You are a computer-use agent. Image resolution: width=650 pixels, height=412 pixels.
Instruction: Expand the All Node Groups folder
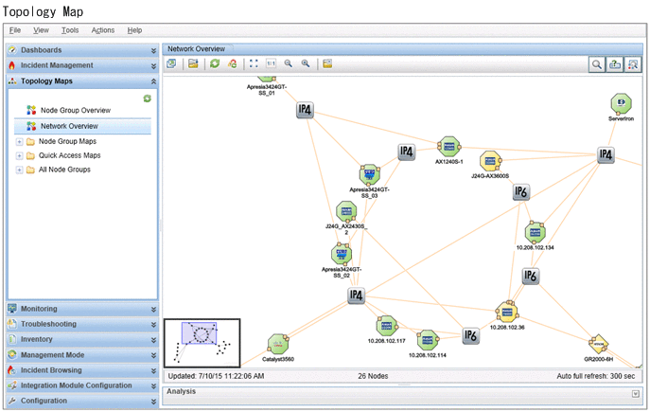(20, 170)
